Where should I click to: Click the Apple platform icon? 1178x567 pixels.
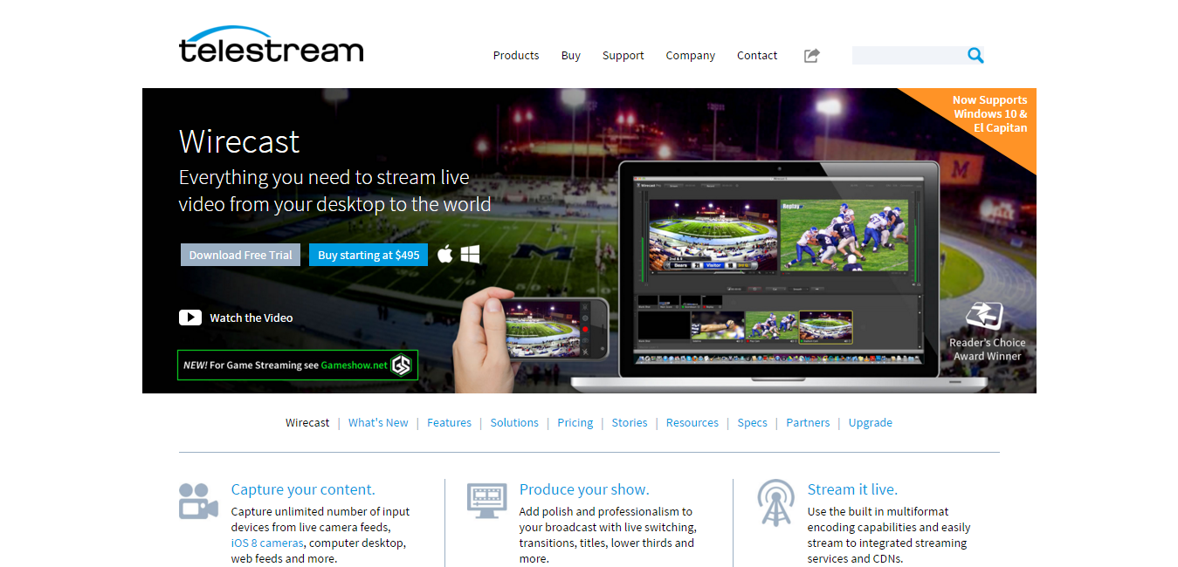click(x=445, y=254)
